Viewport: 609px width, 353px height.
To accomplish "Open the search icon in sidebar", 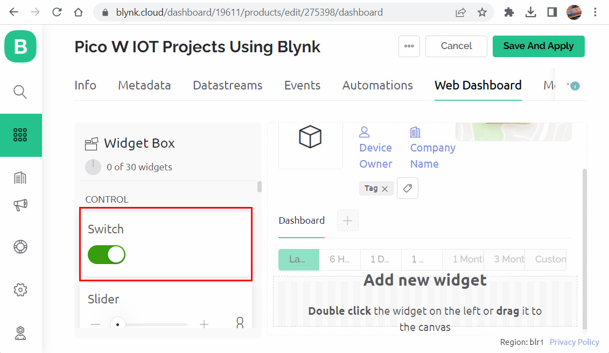I will tap(20, 92).
